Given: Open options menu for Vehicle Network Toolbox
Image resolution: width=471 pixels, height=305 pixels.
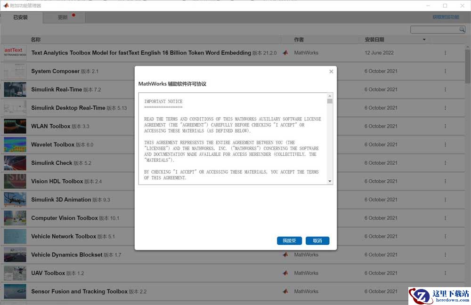Looking at the screenshot, I should (445, 236).
